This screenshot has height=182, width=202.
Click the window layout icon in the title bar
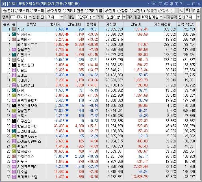[160, 4]
